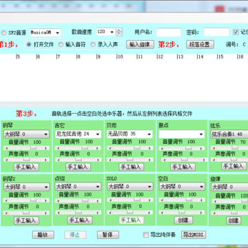
Task: Click the right arrow of 贝司 pan slider
Action: (149, 160)
